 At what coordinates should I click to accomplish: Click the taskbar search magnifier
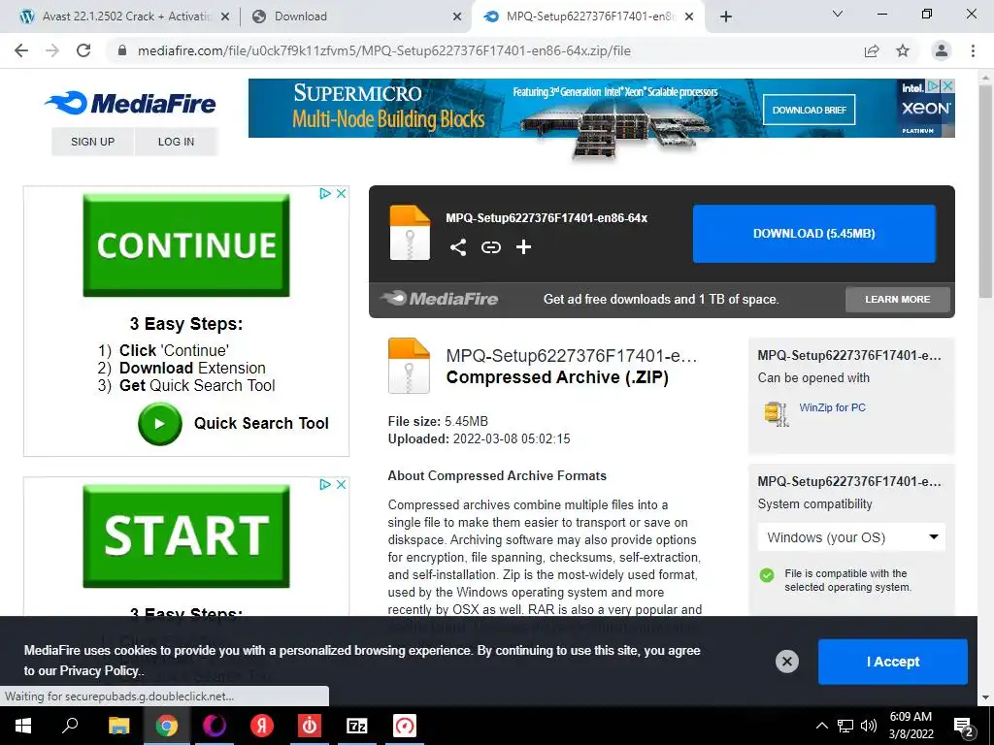pos(70,726)
